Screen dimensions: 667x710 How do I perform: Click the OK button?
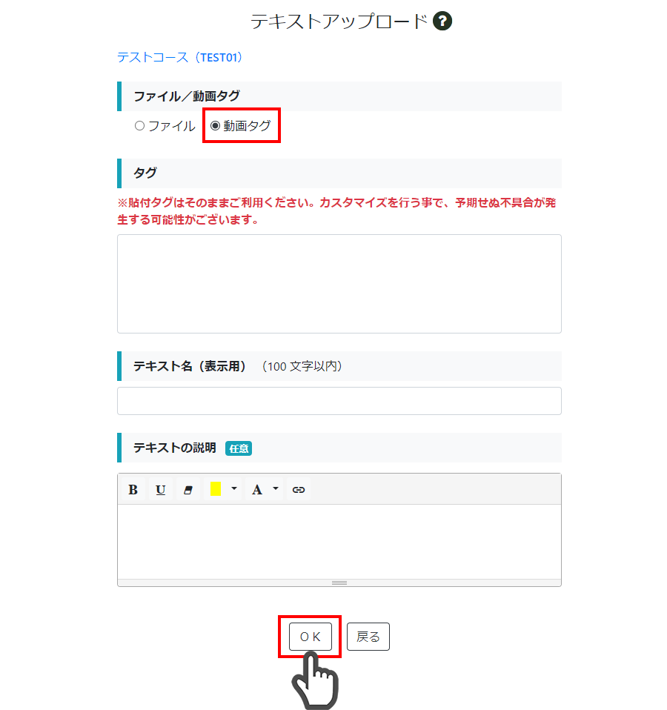point(311,637)
